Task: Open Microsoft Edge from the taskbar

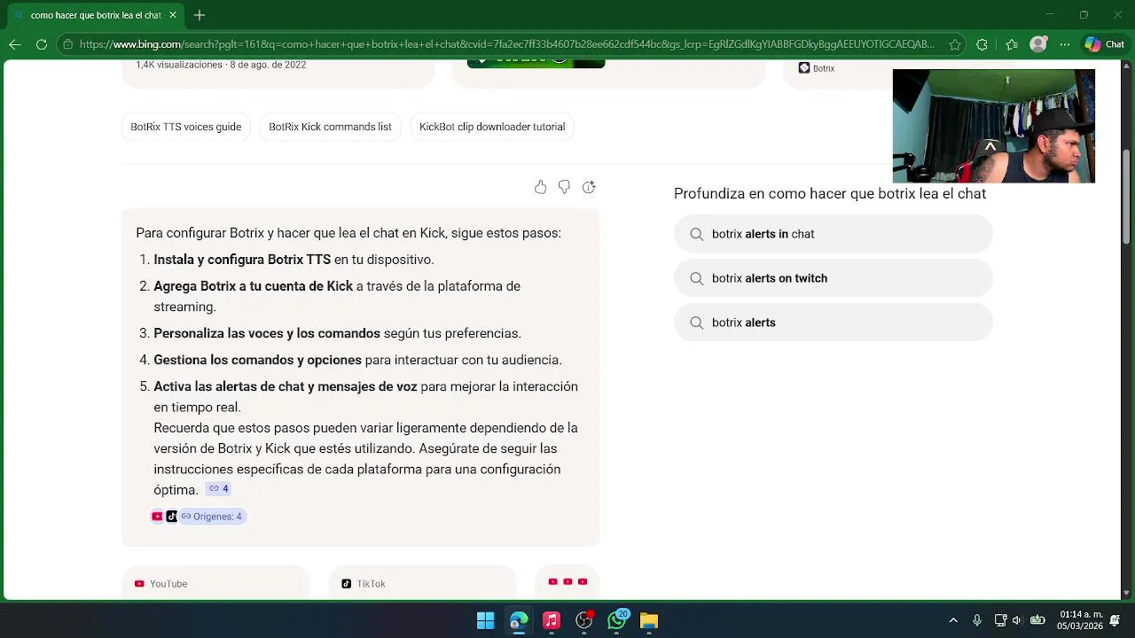Action: tap(518, 620)
